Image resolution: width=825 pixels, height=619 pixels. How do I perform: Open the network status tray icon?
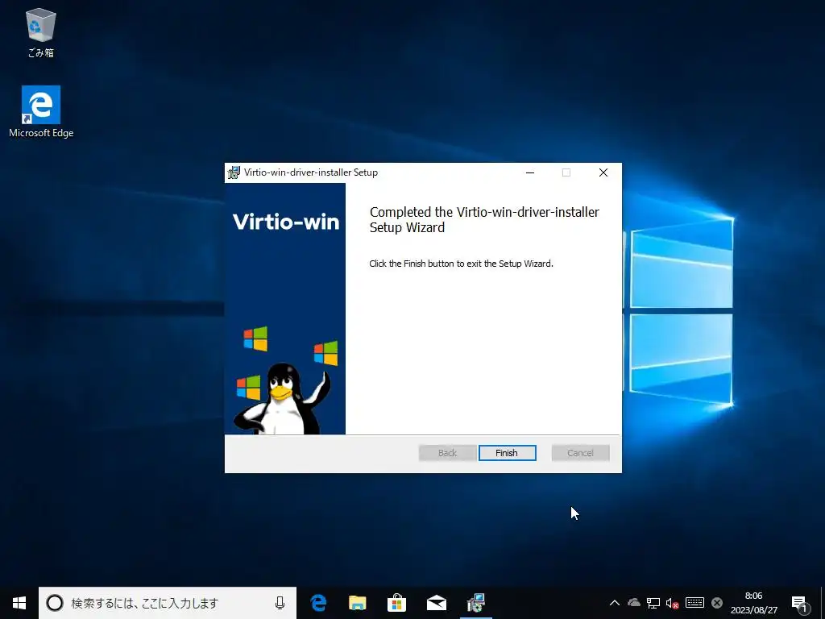pyautogui.click(x=653, y=603)
